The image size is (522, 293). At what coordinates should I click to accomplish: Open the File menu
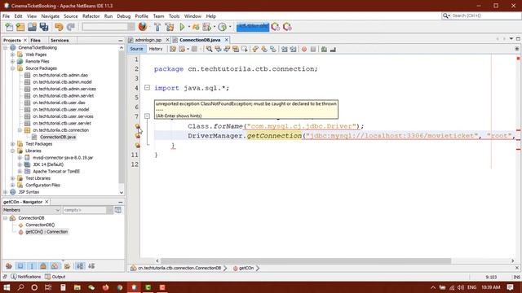(6, 16)
